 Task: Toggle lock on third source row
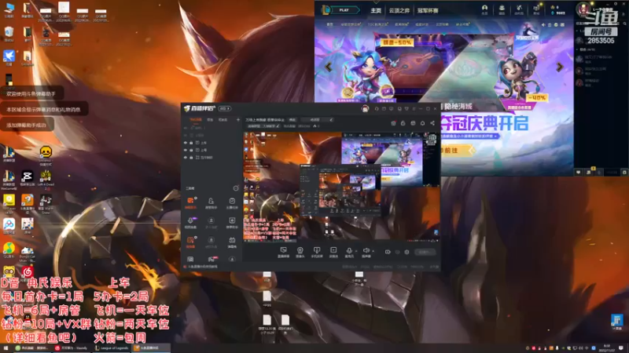(191, 158)
